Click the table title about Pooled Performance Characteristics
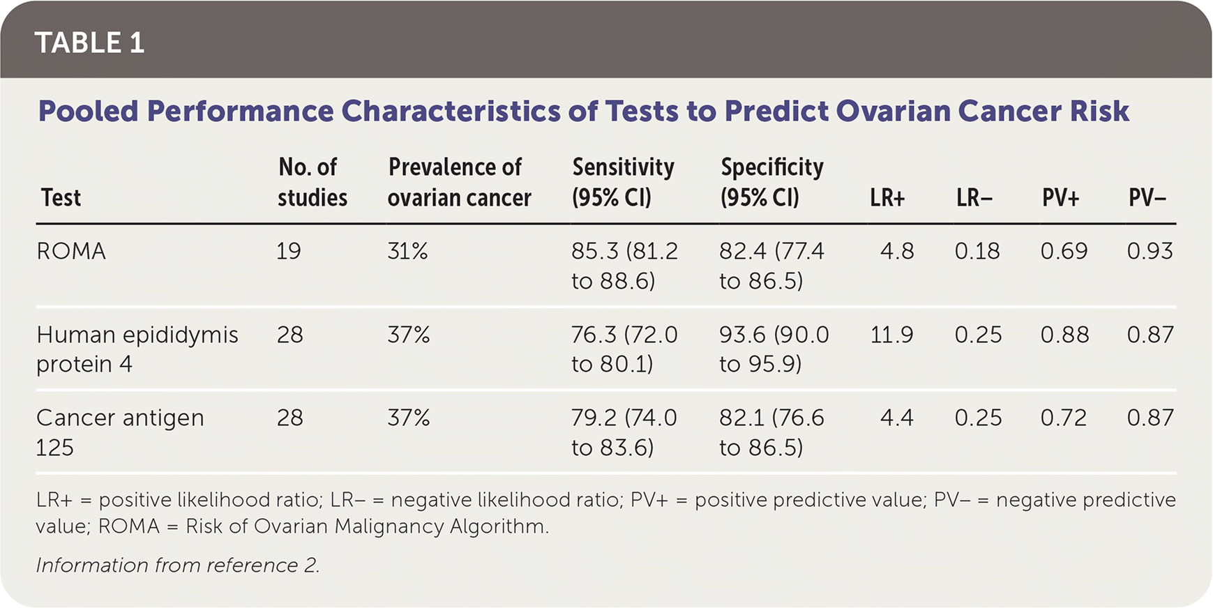 tap(583, 112)
